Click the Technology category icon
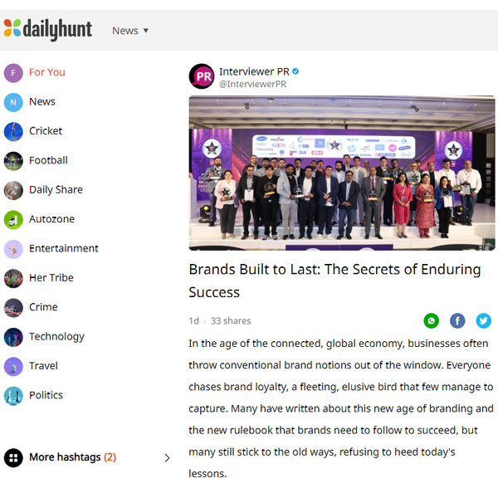The image size is (498, 498). pos(13,337)
